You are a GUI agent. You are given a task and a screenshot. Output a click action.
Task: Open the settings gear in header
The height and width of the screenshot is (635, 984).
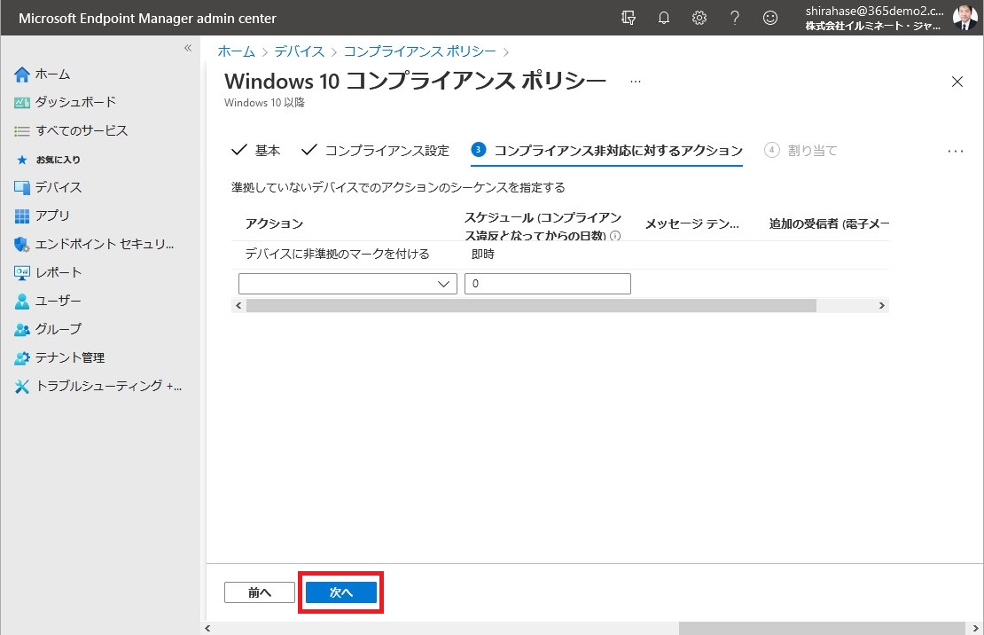click(x=699, y=19)
